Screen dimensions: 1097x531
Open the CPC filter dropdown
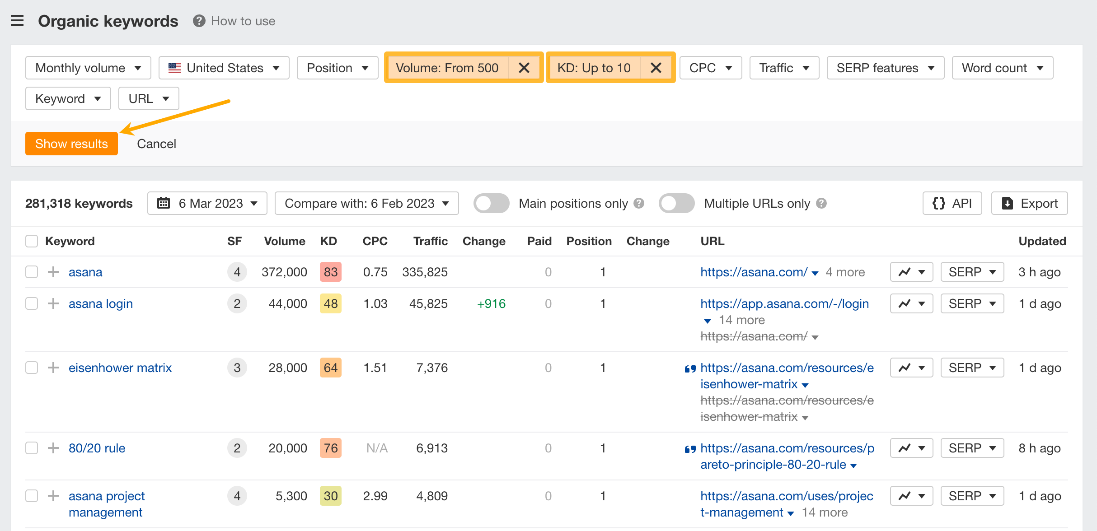click(711, 68)
